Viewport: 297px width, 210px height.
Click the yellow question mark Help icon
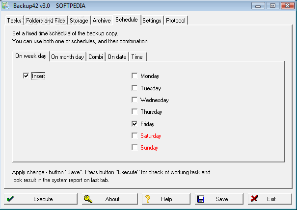tap(148, 199)
